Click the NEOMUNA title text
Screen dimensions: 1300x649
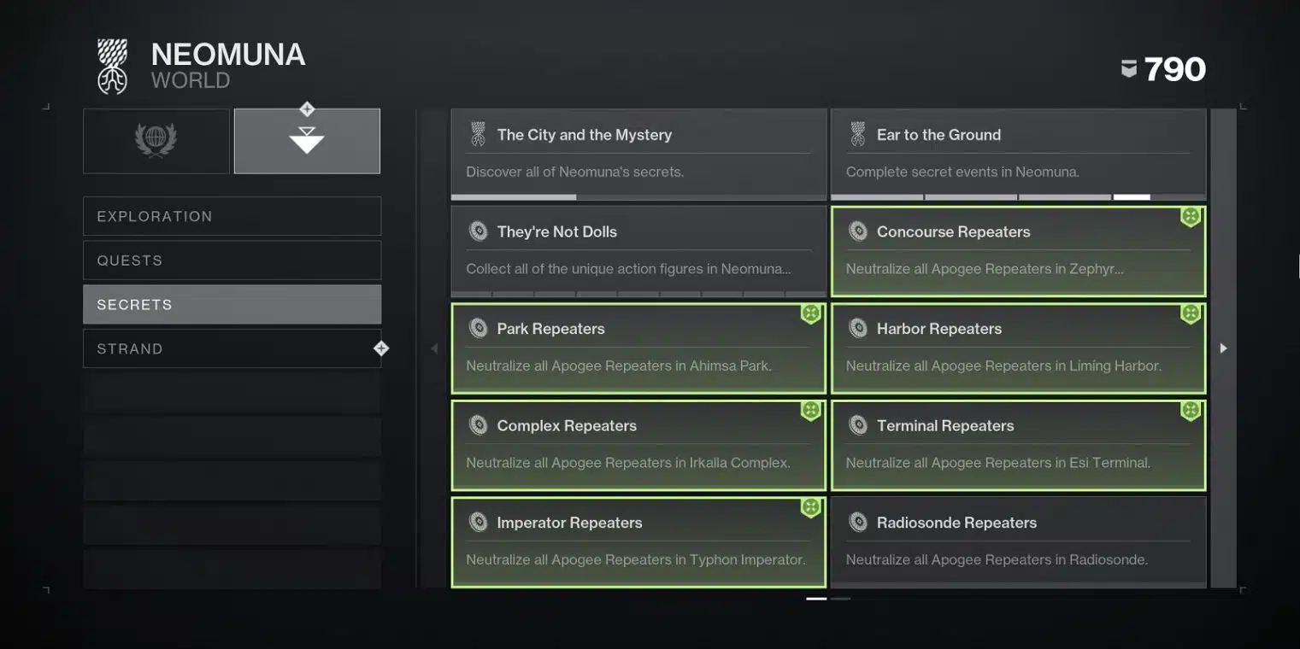tap(228, 55)
